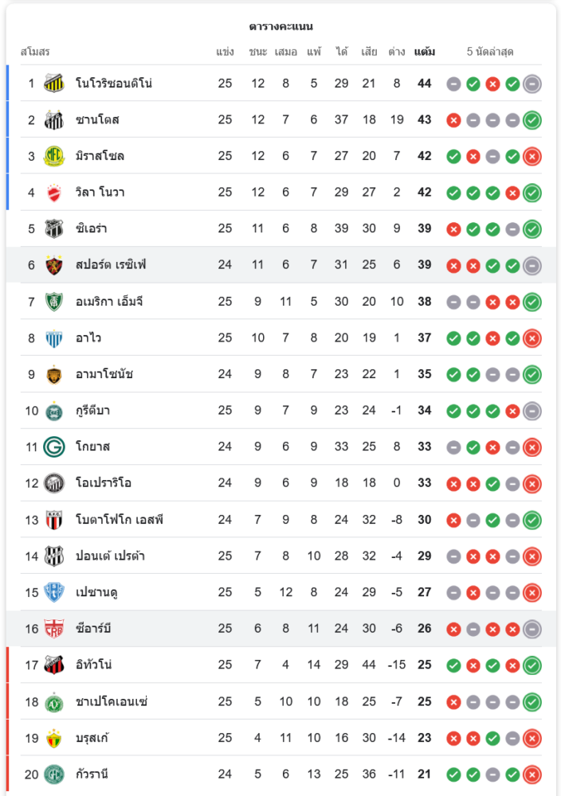Click Santos' latest match win indicator
This screenshot has height=796, width=561.
pos(532,120)
